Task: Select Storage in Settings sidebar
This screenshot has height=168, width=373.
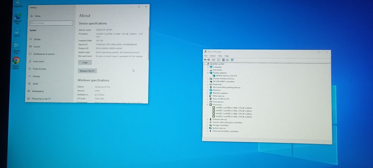Action: 34,76
